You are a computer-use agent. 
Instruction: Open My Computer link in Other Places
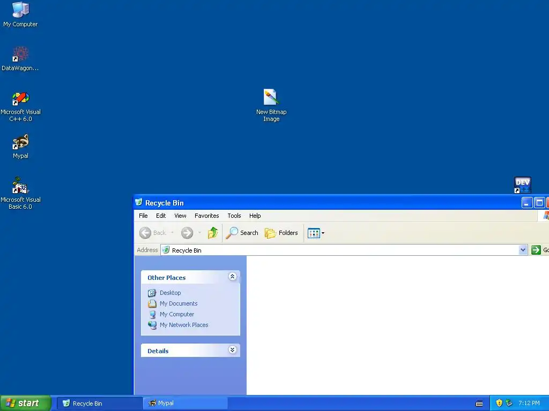[177, 314]
